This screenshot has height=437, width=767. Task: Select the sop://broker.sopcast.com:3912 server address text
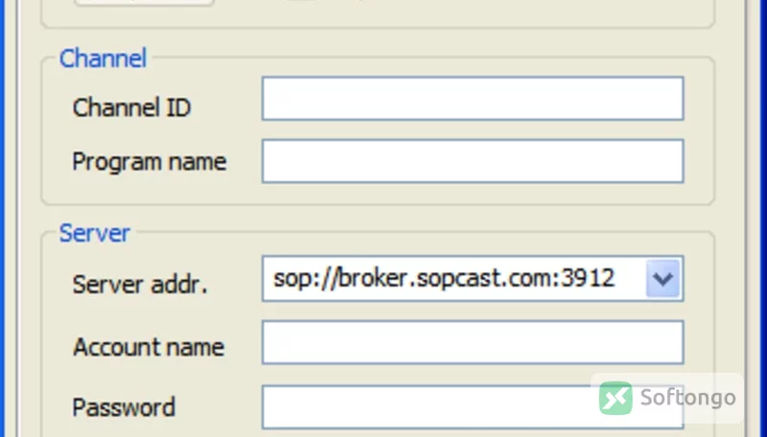pyautogui.click(x=444, y=279)
